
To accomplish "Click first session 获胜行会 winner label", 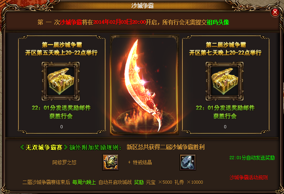I will (x=61, y=116).
